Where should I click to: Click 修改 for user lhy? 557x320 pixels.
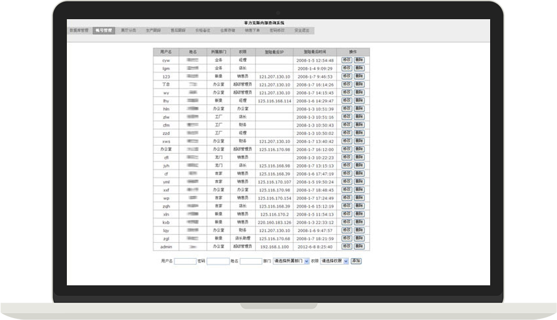point(347,100)
